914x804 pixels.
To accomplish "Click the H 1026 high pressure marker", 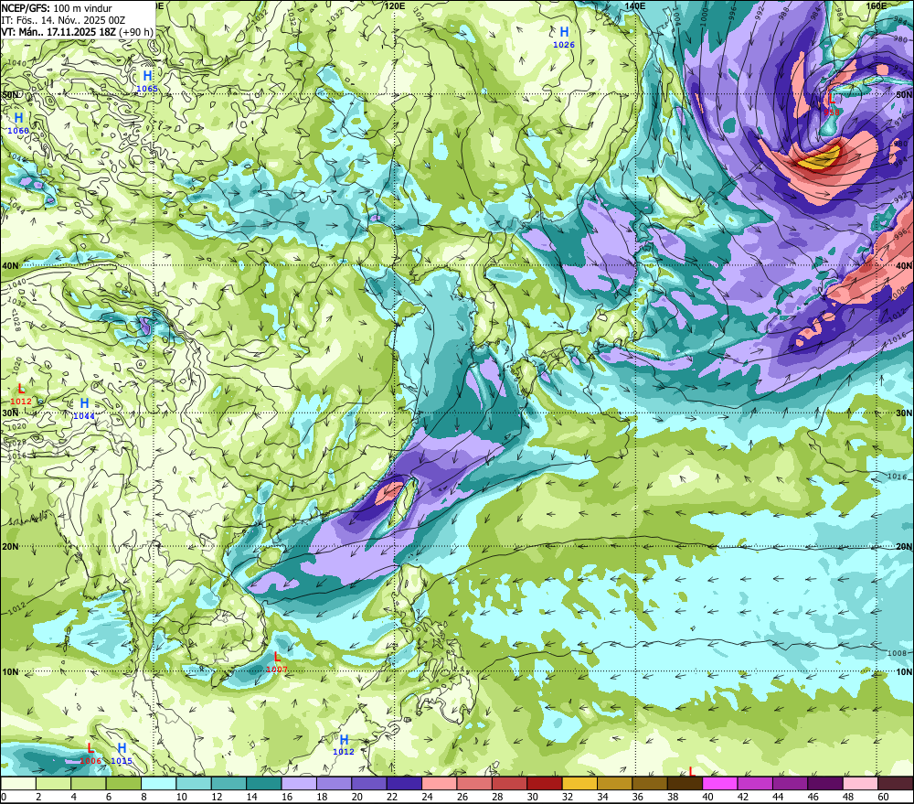I will (x=564, y=38).
